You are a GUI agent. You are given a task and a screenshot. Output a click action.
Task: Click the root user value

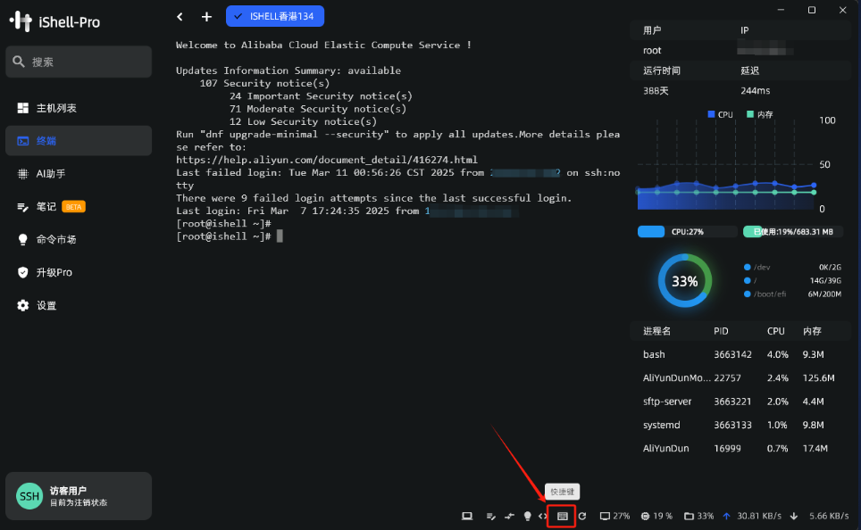[x=652, y=51]
